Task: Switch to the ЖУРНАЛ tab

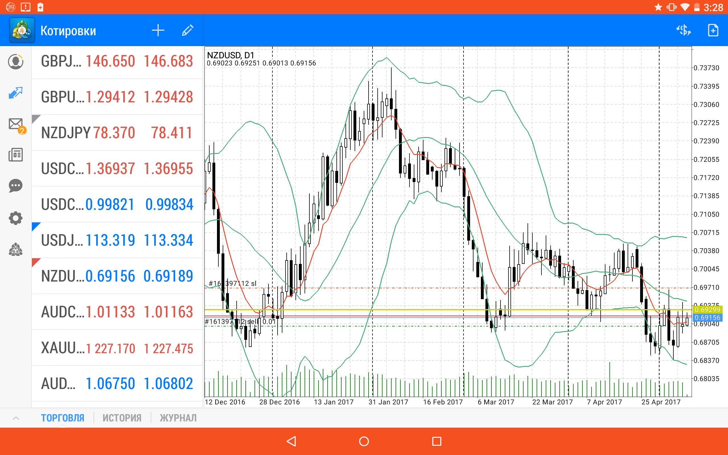Action: tap(178, 418)
